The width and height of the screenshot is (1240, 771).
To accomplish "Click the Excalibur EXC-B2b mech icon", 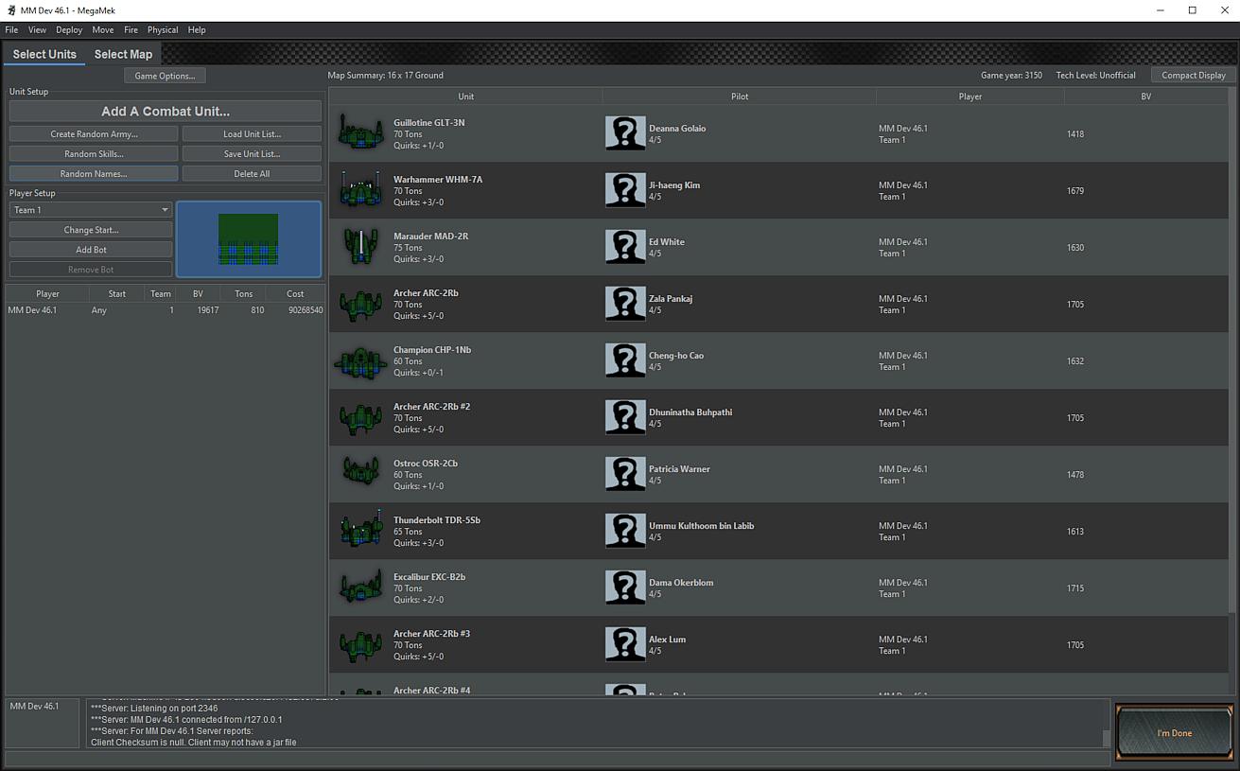I will pos(360,587).
